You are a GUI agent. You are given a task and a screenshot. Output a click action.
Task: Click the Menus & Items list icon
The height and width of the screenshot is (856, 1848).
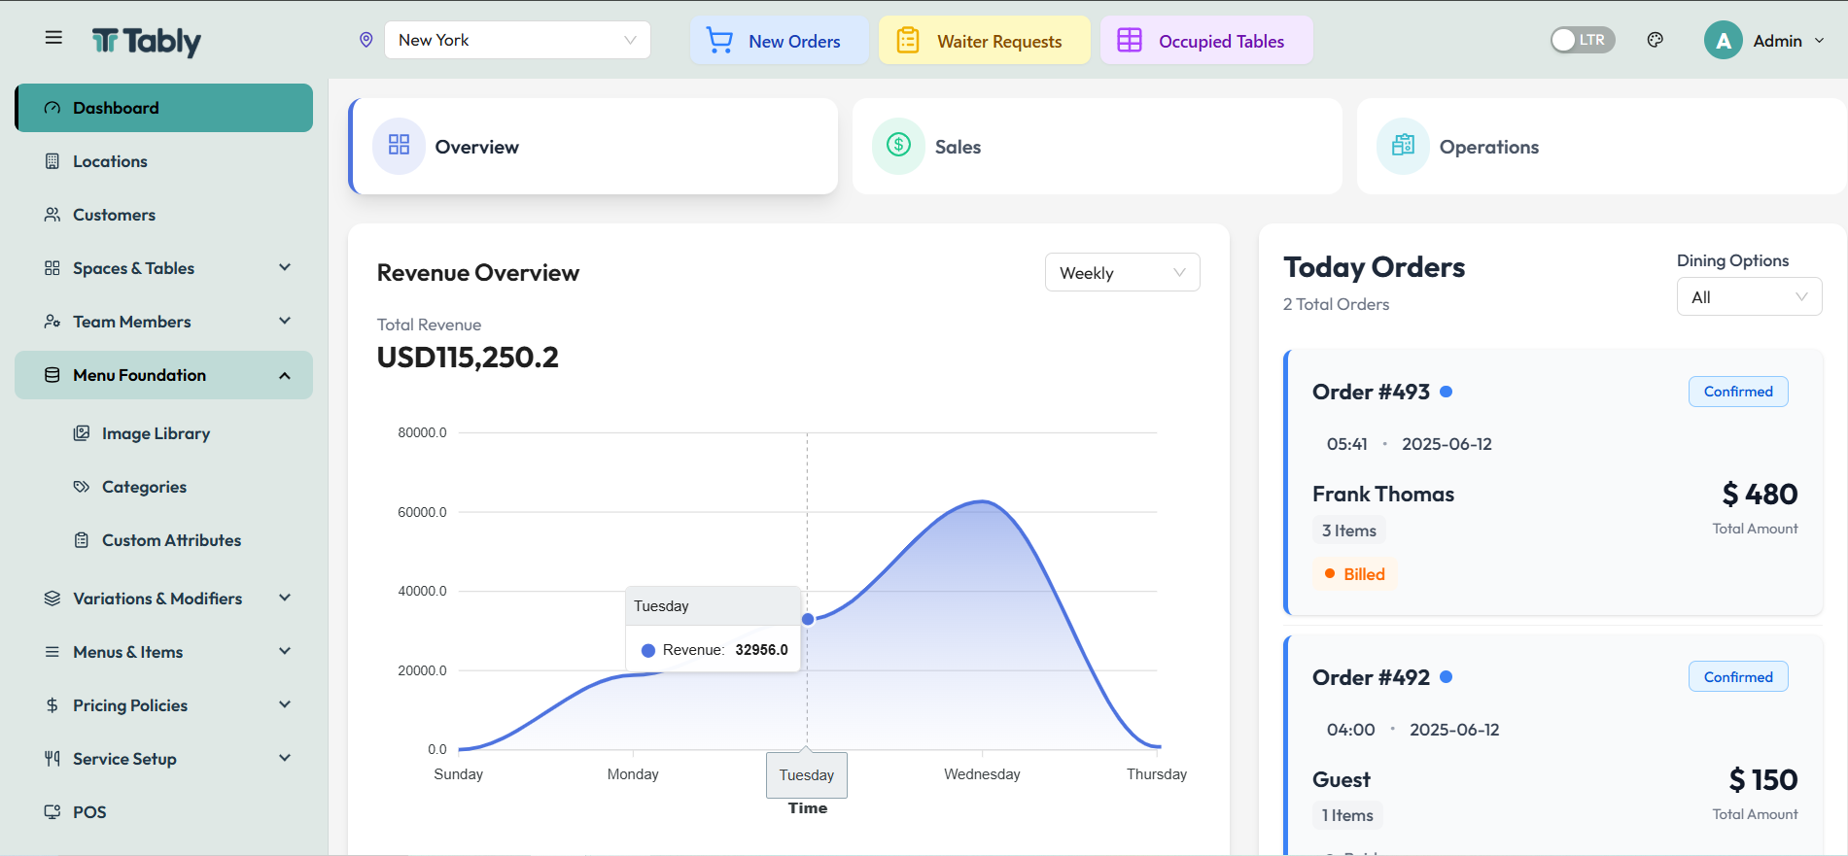(52, 652)
